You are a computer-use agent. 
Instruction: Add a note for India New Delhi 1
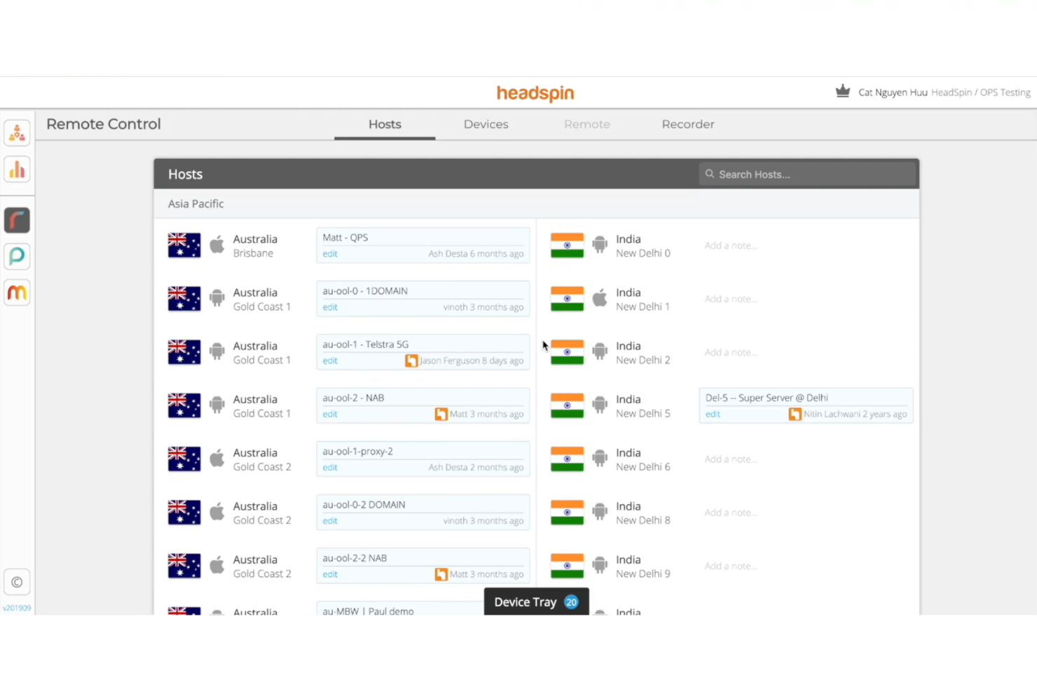pos(731,298)
